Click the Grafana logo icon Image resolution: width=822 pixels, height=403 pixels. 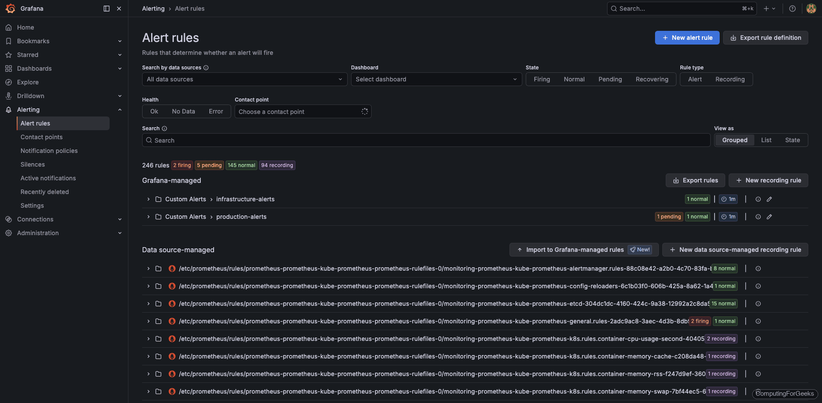(x=10, y=9)
